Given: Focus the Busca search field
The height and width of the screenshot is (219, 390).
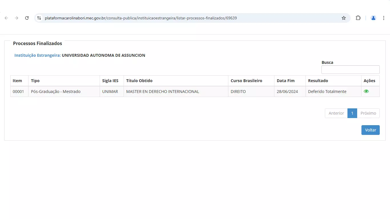Looking at the screenshot, I should coord(350,70).
